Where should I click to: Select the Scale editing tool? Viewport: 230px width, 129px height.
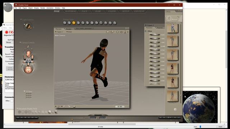tap(83, 23)
